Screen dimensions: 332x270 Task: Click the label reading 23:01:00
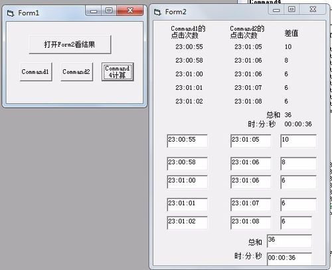(x=189, y=74)
